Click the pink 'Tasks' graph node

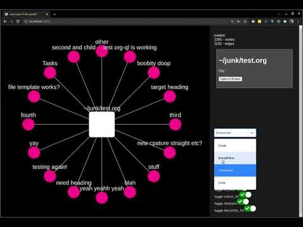point(50,73)
